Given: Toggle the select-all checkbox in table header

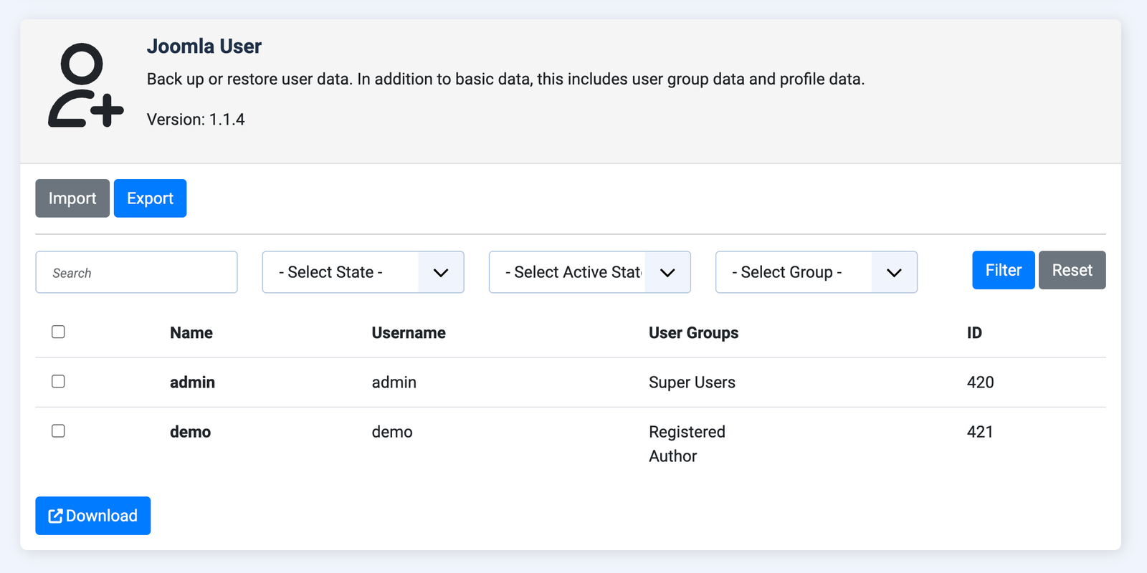Looking at the screenshot, I should click(x=58, y=332).
